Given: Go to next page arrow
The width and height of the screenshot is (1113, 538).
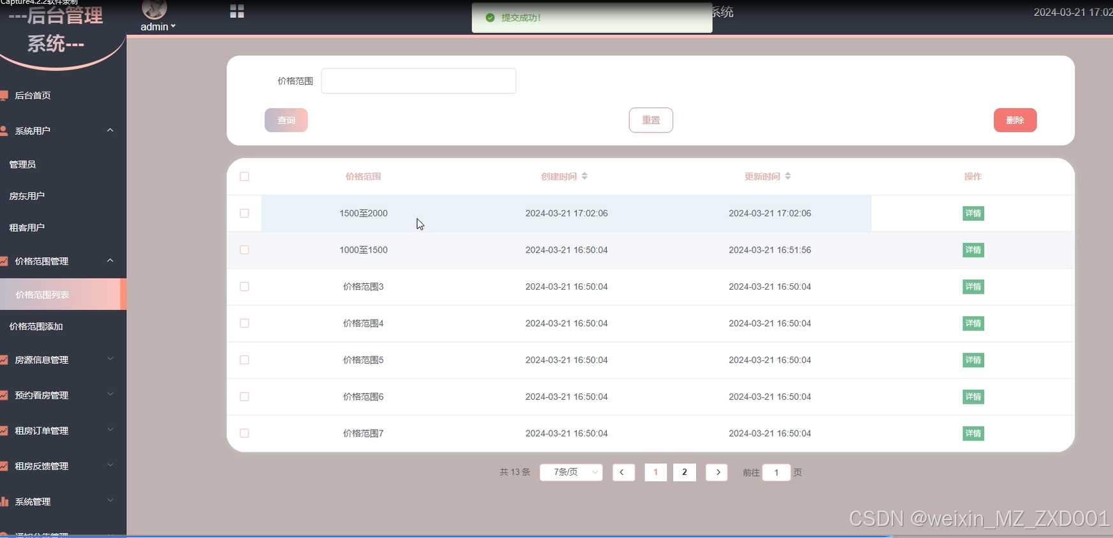Looking at the screenshot, I should pyautogui.click(x=717, y=472).
